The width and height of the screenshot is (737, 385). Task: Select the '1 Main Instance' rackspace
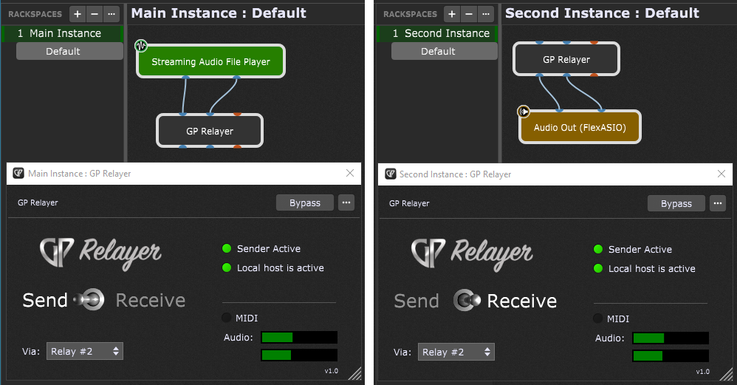click(x=63, y=33)
